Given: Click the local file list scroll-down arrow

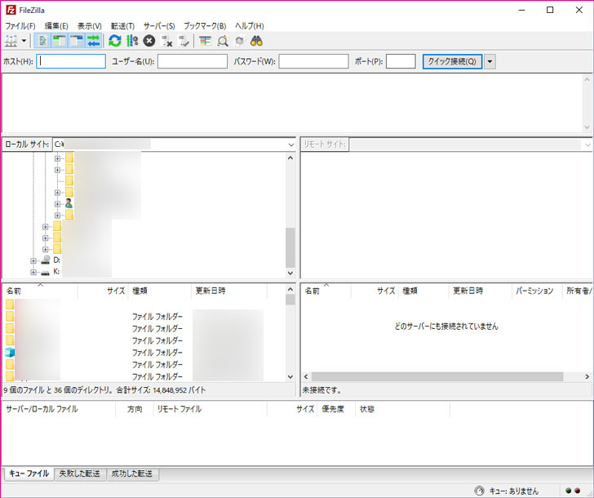Looking at the screenshot, I should pyautogui.click(x=290, y=376).
